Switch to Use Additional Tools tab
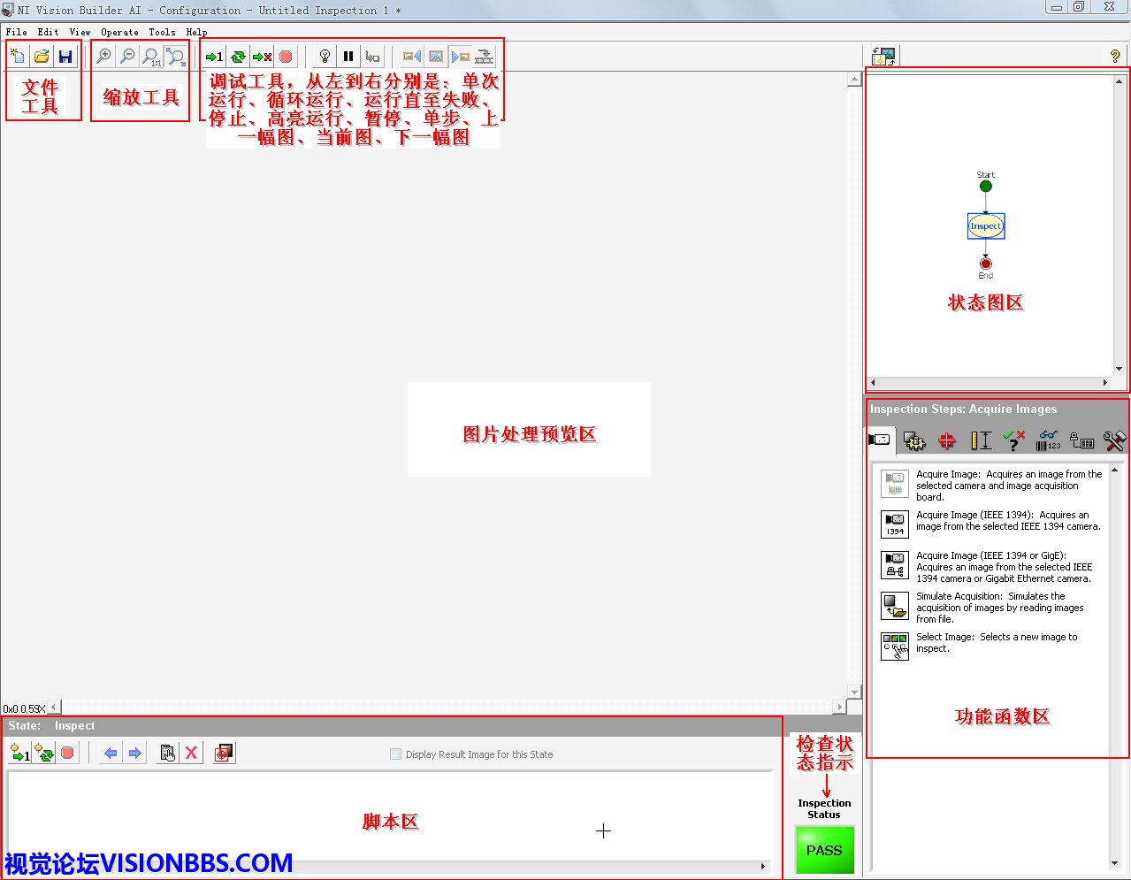The image size is (1131, 880). pos(1114,440)
